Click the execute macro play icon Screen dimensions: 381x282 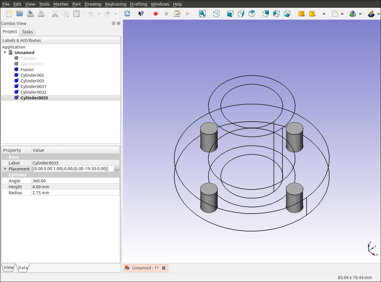188,14
